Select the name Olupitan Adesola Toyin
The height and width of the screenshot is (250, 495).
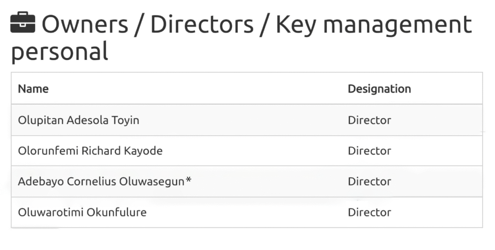coord(78,120)
